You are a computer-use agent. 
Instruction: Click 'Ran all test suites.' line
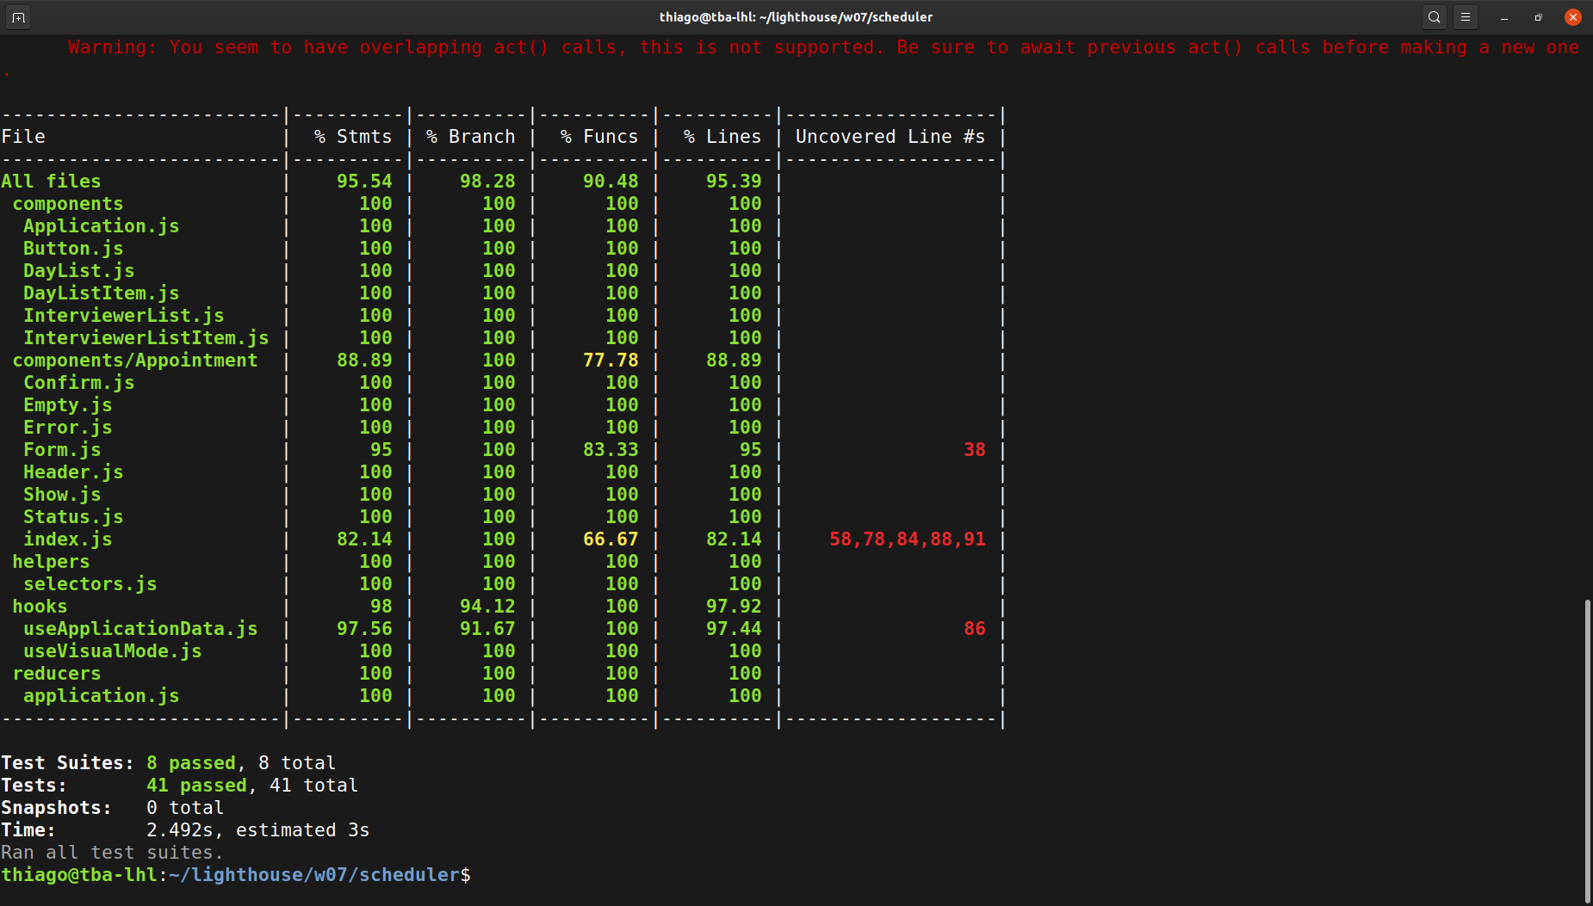point(112,853)
